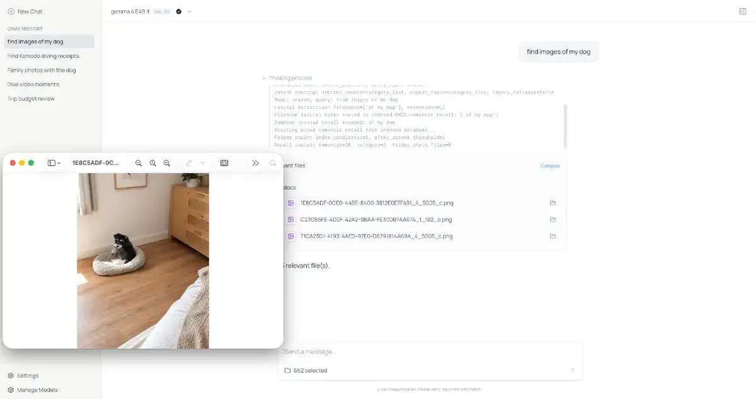Open Manage Models in the sidebar
Image resolution: width=756 pixels, height=399 pixels.
33,390
